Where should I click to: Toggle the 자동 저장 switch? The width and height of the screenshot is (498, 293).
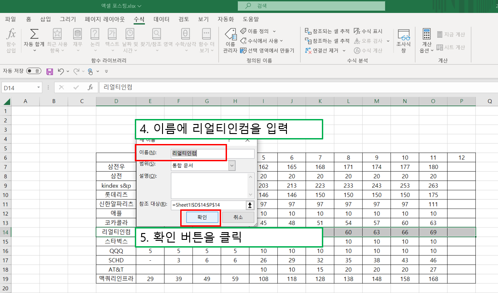[x=34, y=71]
